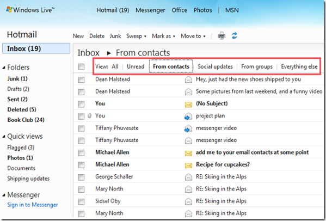Open 'Recipe for cupcakes?' message subject
This screenshot has height=221, width=326.
coord(223,164)
